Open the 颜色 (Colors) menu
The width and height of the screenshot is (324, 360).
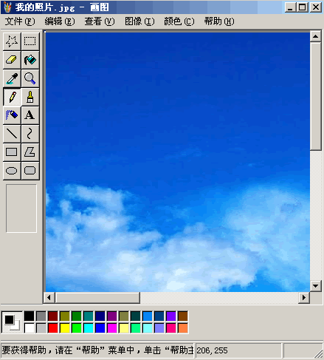179,21
